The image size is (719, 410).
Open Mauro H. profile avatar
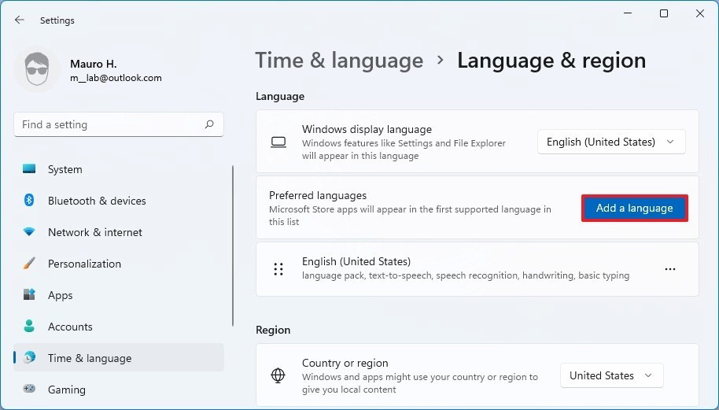click(x=37, y=69)
